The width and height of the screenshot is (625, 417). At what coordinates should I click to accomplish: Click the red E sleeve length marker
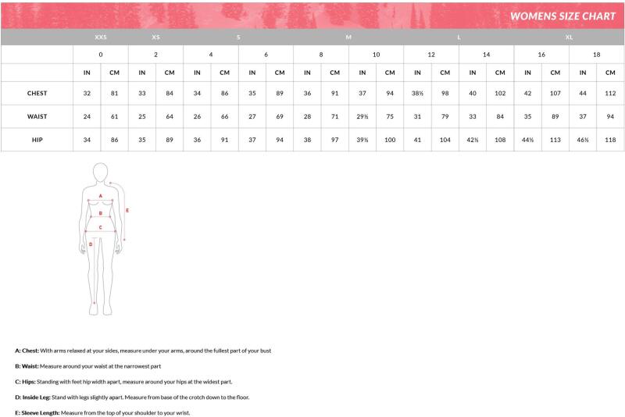pyautogui.click(x=127, y=210)
